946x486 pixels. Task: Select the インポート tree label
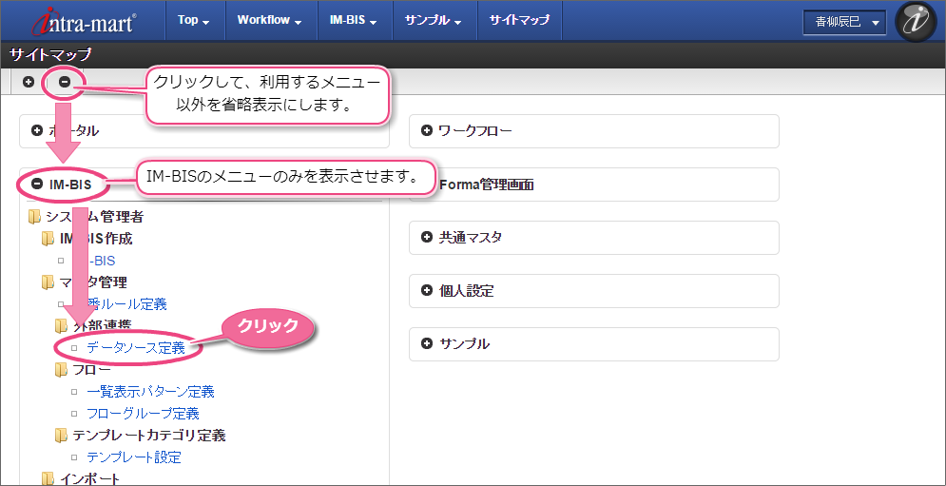pos(89,478)
